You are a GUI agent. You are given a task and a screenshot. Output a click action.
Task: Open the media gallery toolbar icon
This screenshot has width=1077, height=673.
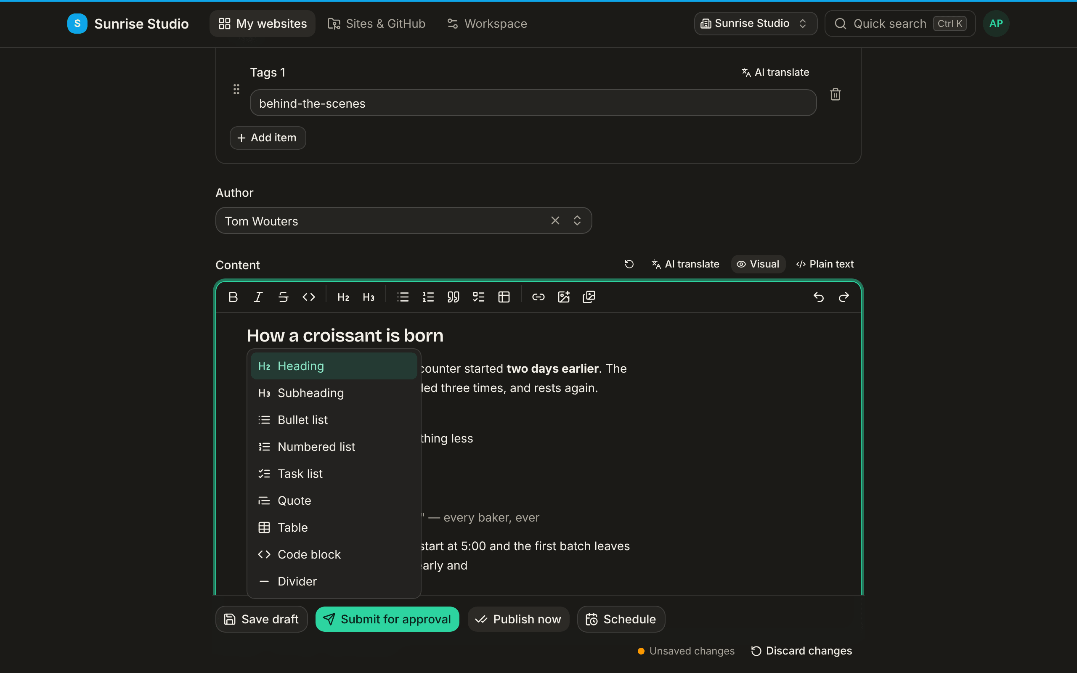click(589, 297)
